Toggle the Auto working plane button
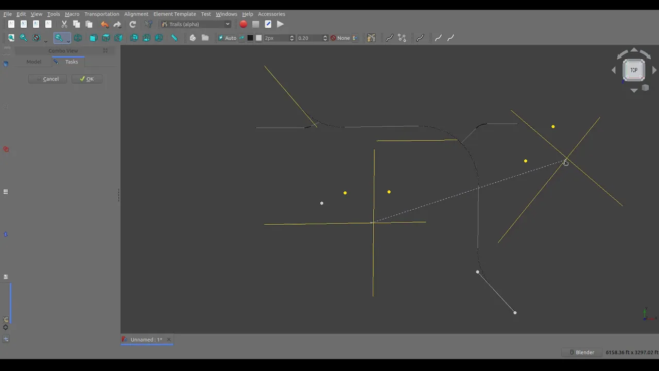The image size is (659, 371). (227, 38)
